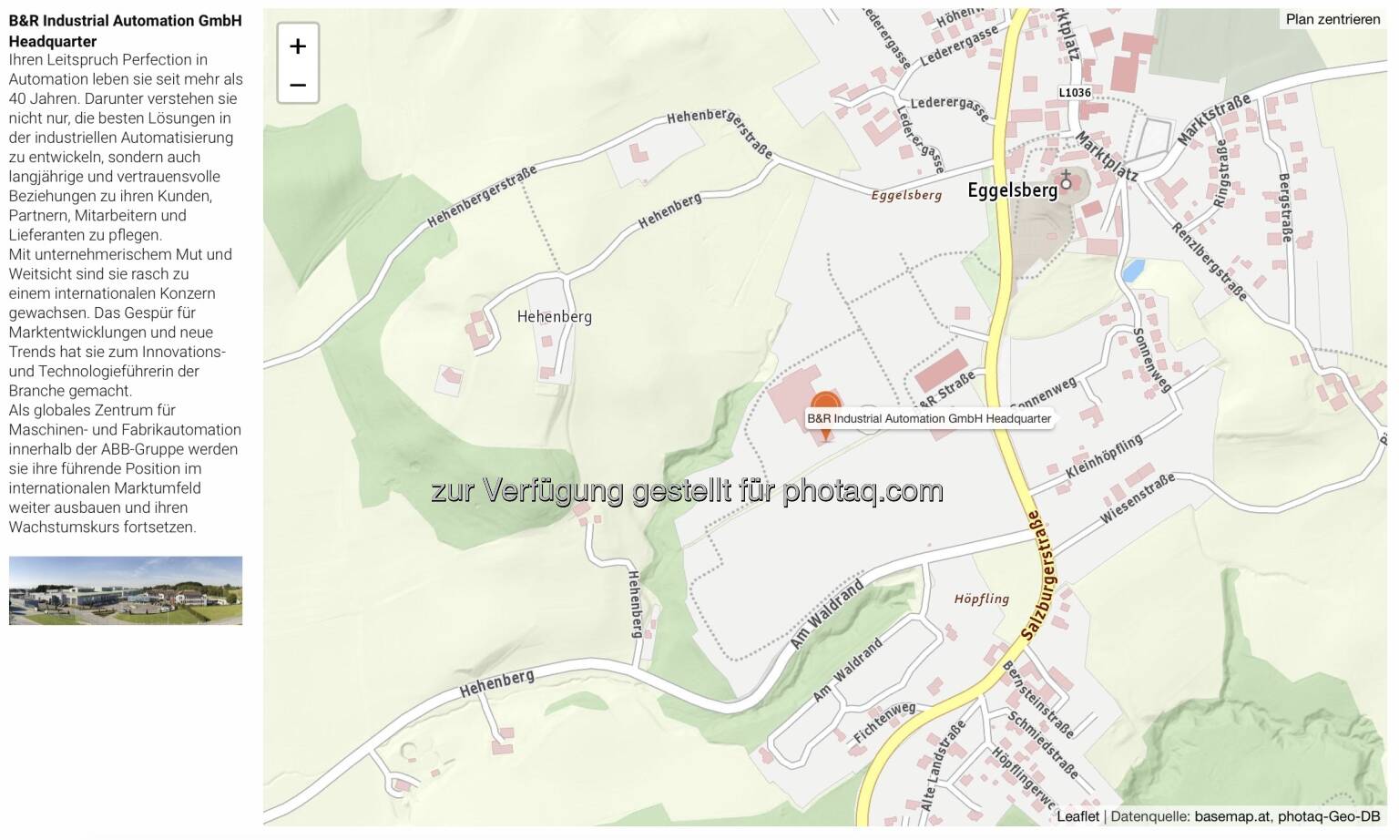Image resolution: width=1399 pixels, height=840 pixels.
Task: Click the Plan zentrieren button
Action: point(1333,19)
